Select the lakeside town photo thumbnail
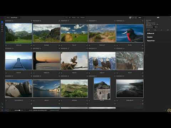This screenshot has width=171, height=128. tap(46, 89)
